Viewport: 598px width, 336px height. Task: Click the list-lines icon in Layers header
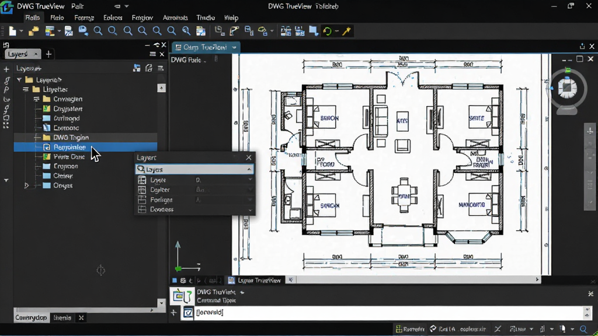point(161,68)
